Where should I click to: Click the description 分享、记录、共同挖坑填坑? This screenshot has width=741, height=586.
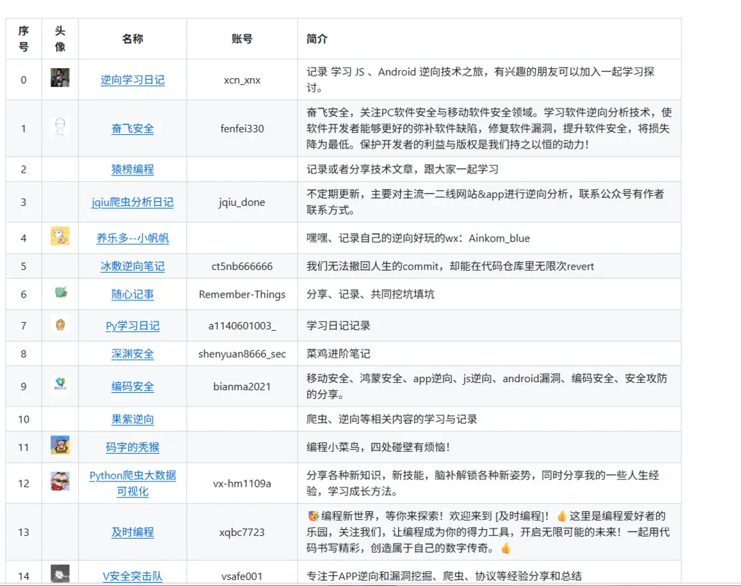click(370, 294)
